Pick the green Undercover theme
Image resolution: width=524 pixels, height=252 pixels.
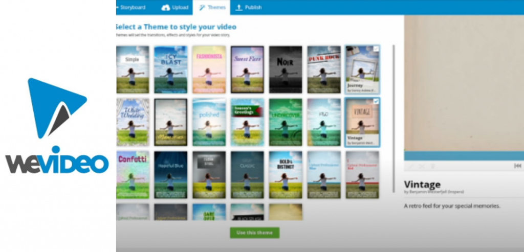coord(286,122)
